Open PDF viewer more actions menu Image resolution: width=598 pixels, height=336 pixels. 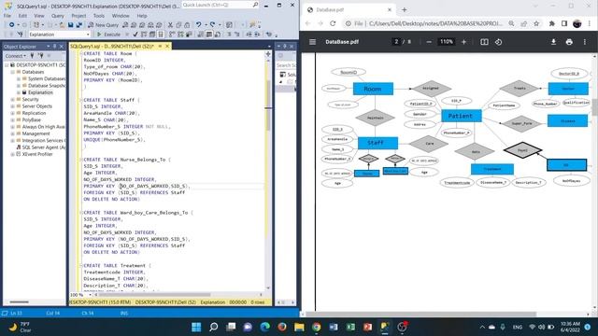pos(585,42)
